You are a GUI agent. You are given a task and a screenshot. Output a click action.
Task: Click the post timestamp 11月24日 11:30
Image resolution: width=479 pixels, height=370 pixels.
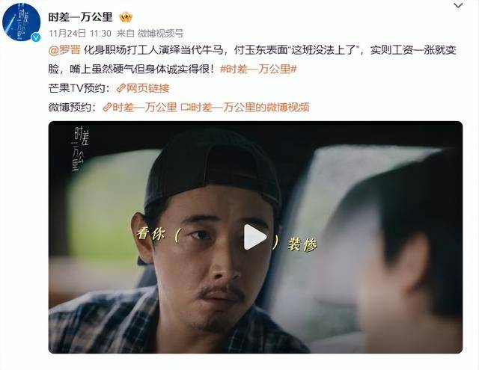(80, 33)
